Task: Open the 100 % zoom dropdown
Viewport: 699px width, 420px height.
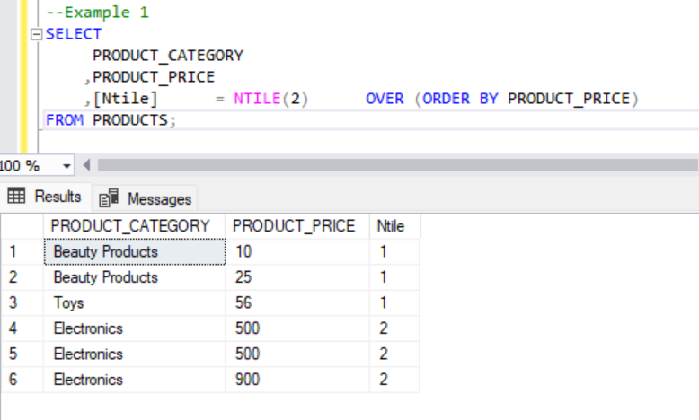Action: (66, 166)
